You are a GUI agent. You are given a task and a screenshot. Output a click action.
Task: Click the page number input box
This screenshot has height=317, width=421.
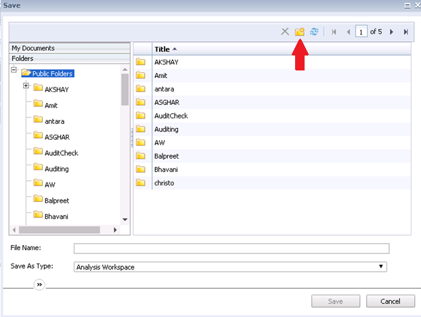click(x=362, y=32)
